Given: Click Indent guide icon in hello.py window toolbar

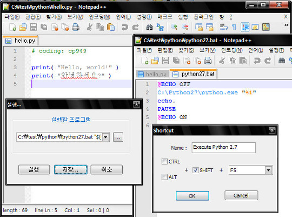Looking at the screenshot, I should [x=245, y=27].
